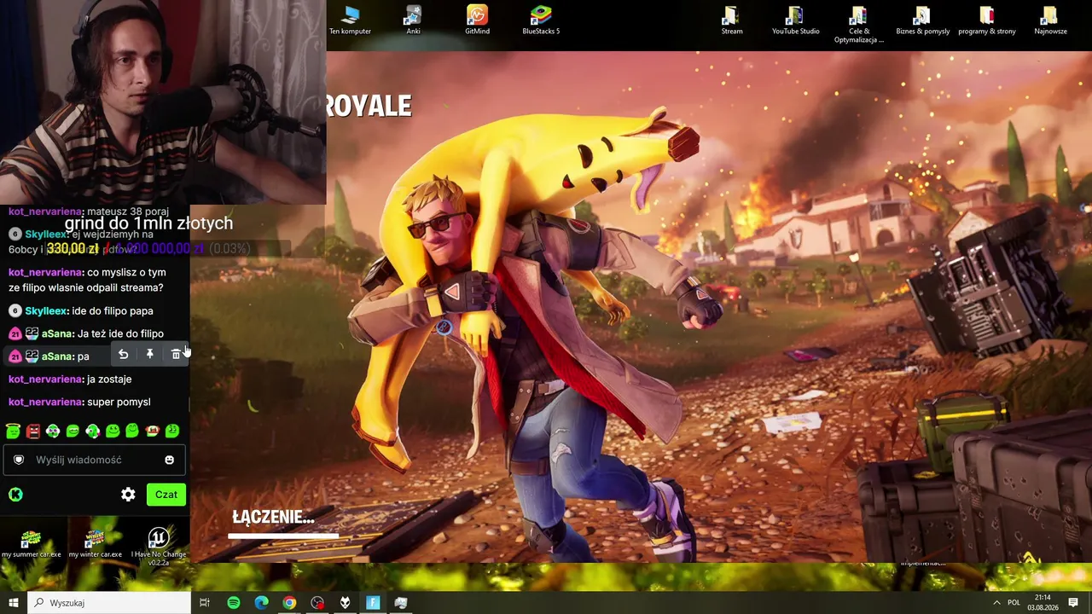1092x614 pixels.
Task: Open Cele & Optymalizacja folder
Action: (x=858, y=25)
